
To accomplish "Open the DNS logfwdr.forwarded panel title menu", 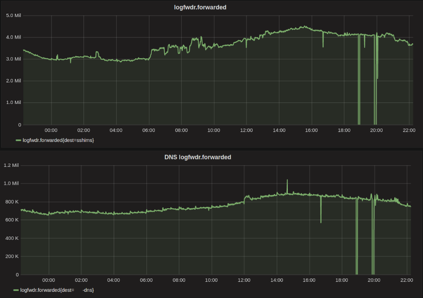I will tap(197, 157).
